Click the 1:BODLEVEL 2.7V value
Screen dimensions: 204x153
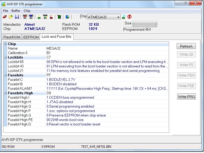coord(61,80)
